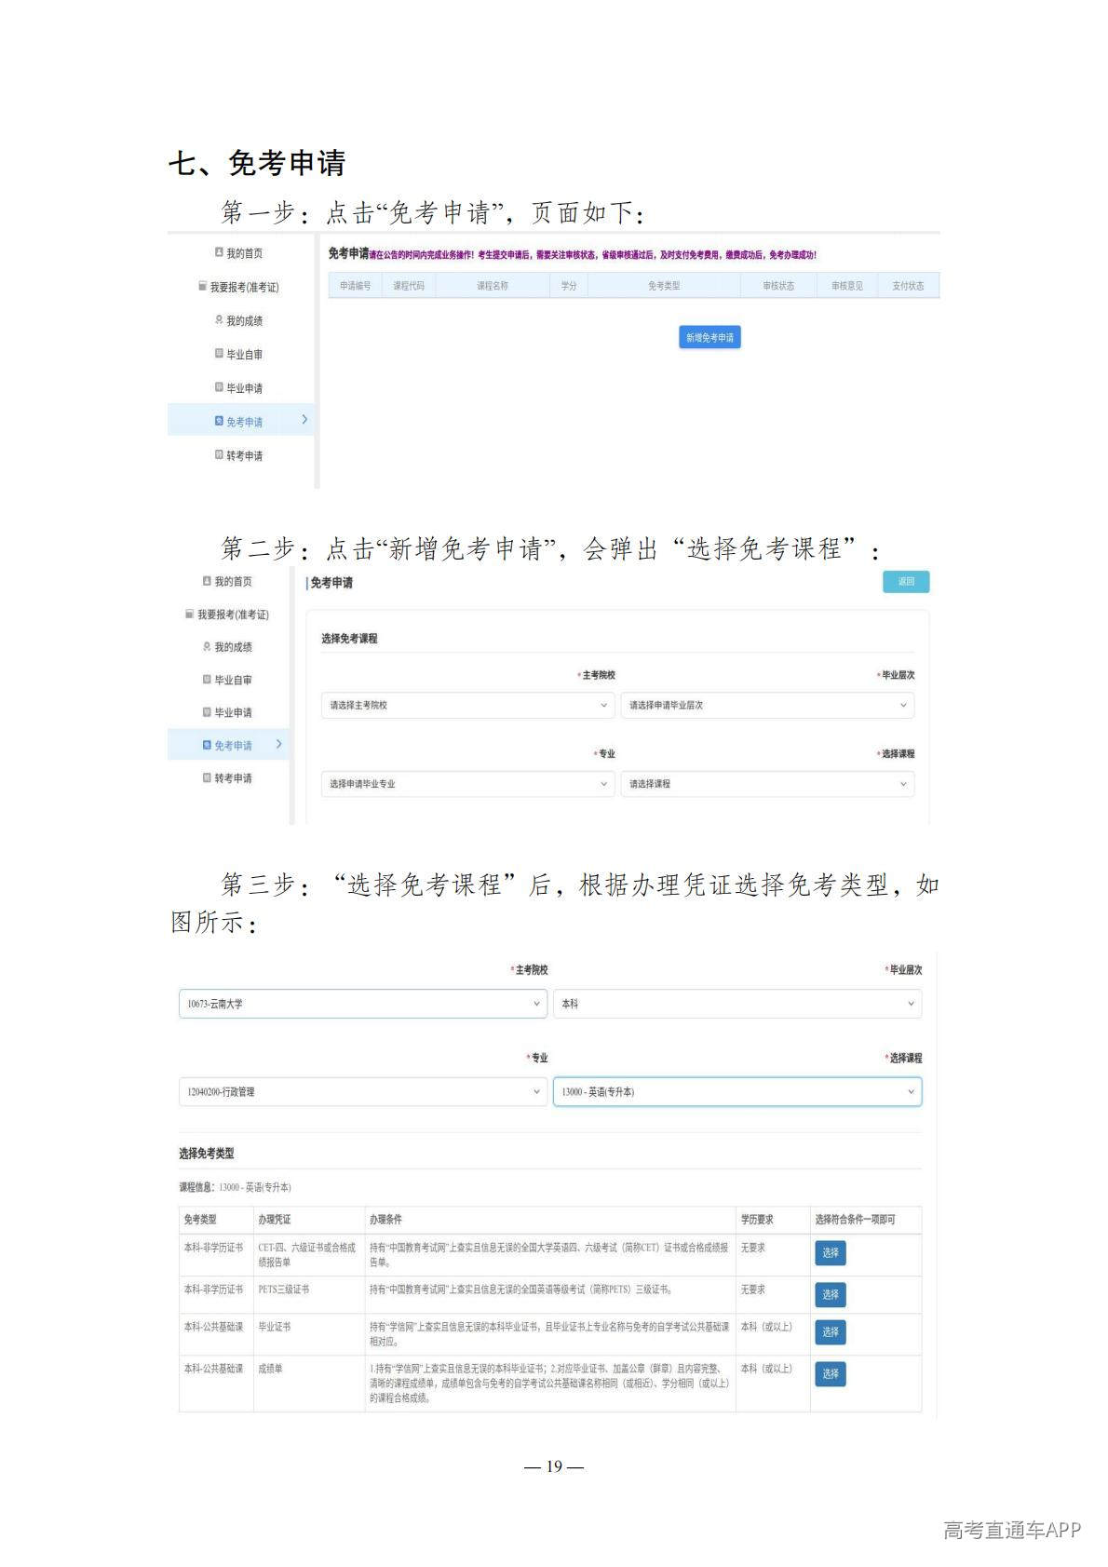Click the 我的成绩 person icon in the topmost sidebar
The height and width of the screenshot is (1567, 1108).
click(219, 319)
